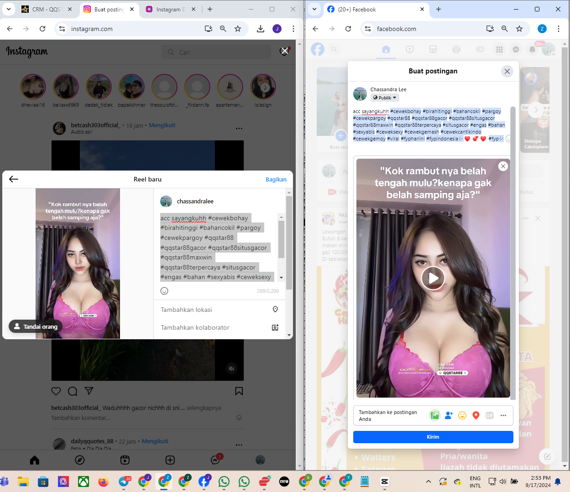Viewport: 570px width, 492px height.
Task: Add photo/video to Facebook post
Action: tap(435, 415)
